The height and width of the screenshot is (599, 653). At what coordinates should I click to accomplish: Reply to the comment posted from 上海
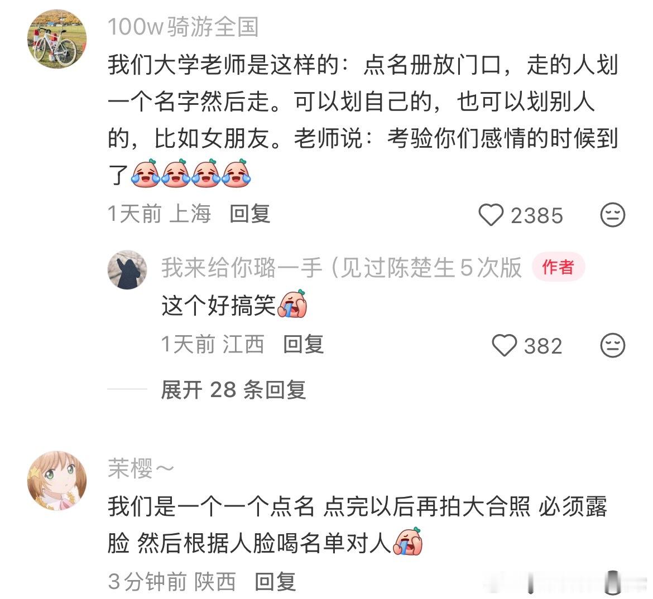[x=250, y=214]
